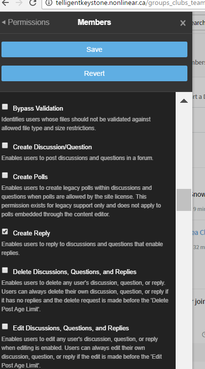Click the Save button

tap(94, 49)
